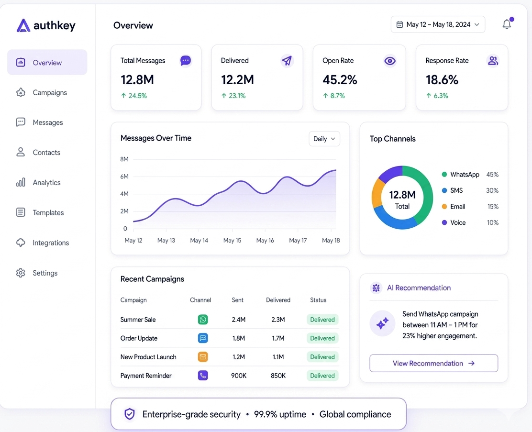Click the Delivered paper plane icon

pos(287,61)
